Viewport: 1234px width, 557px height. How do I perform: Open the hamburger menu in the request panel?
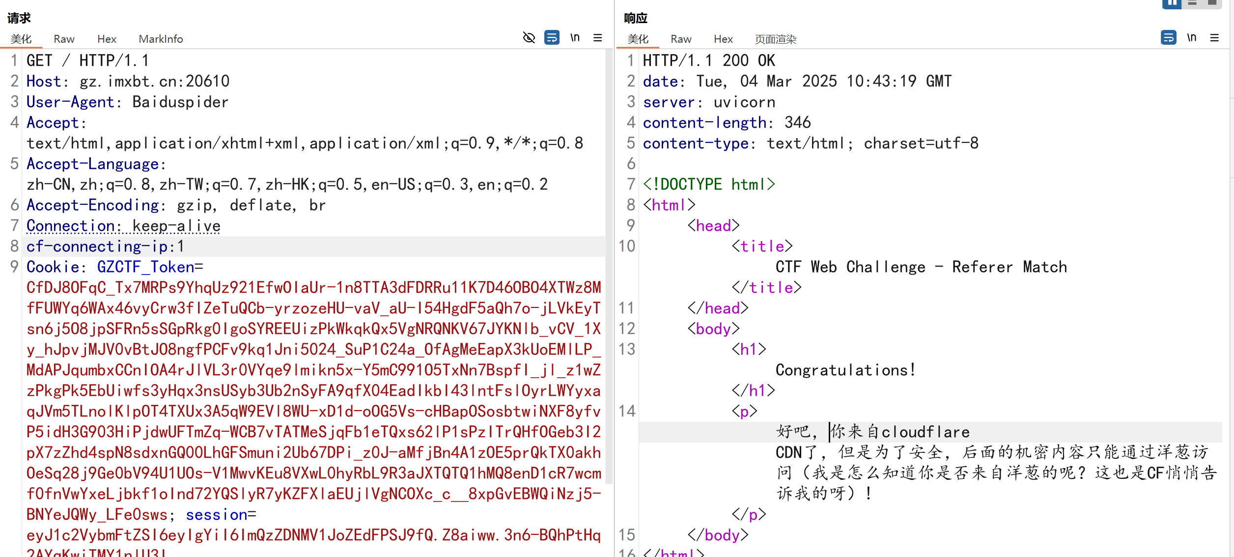pyautogui.click(x=598, y=38)
